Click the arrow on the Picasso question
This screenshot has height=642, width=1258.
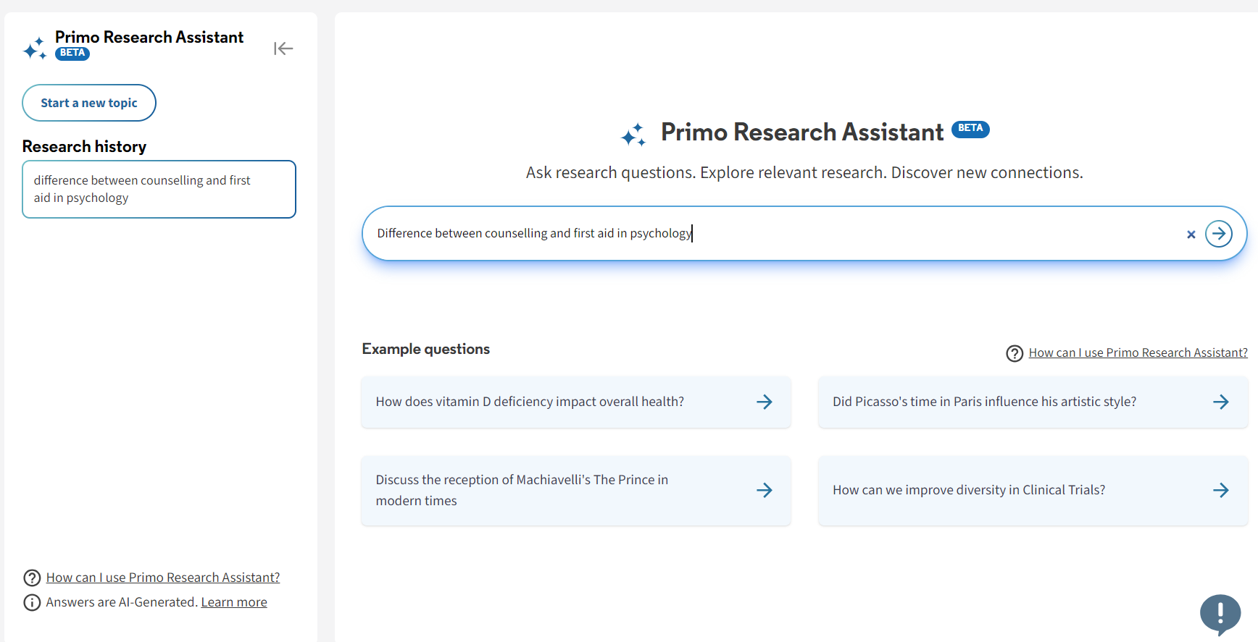[x=1220, y=402]
